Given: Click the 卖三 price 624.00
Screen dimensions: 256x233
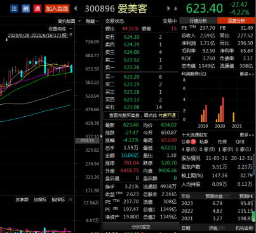Looking at the screenshot, I should [x=131, y=52].
